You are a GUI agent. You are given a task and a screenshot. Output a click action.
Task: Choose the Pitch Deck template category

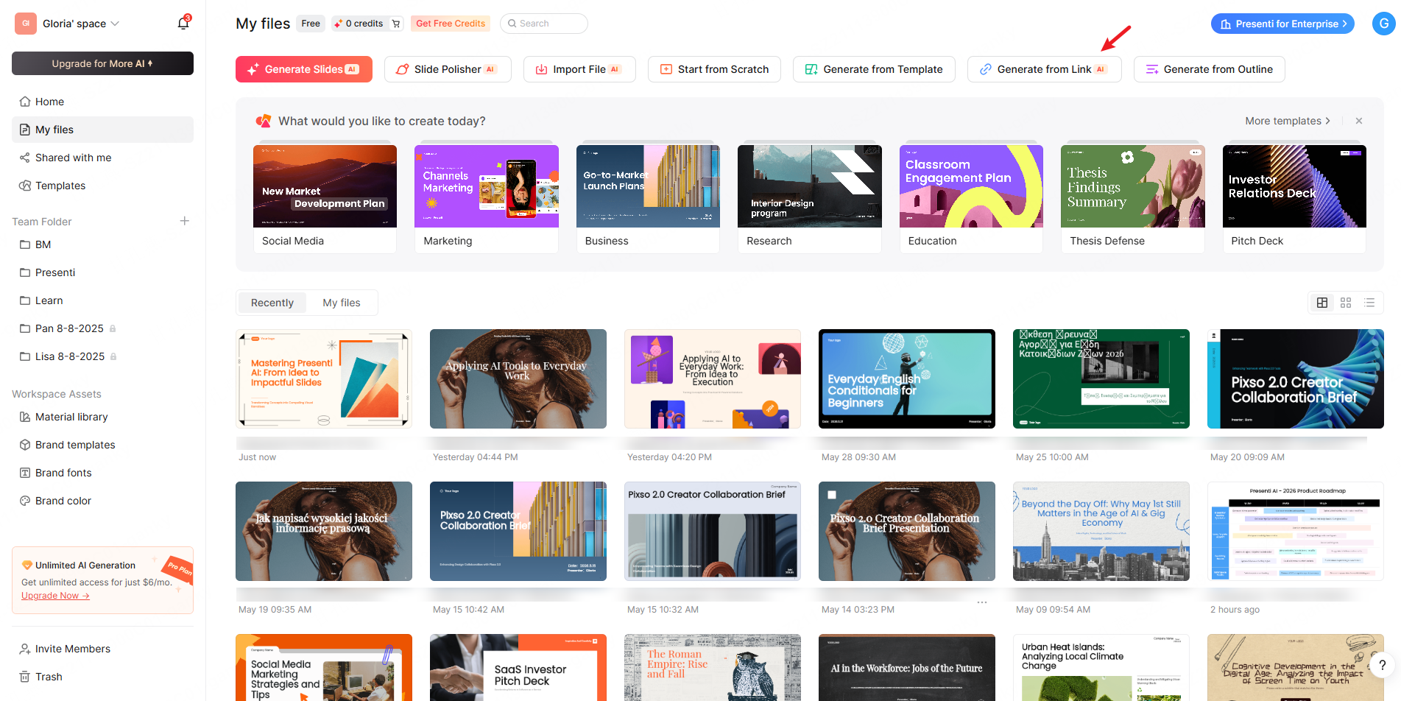click(x=1294, y=199)
